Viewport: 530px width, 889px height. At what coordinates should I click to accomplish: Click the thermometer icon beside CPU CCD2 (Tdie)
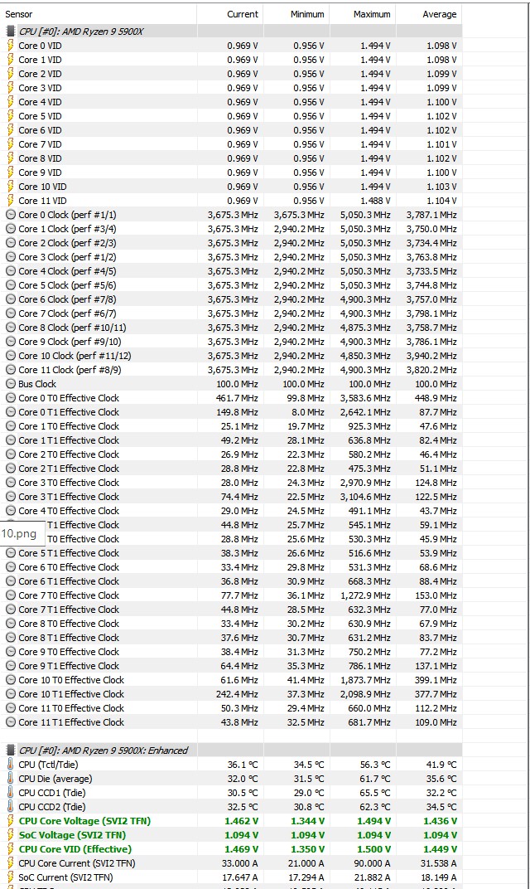click(x=11, y=807)
